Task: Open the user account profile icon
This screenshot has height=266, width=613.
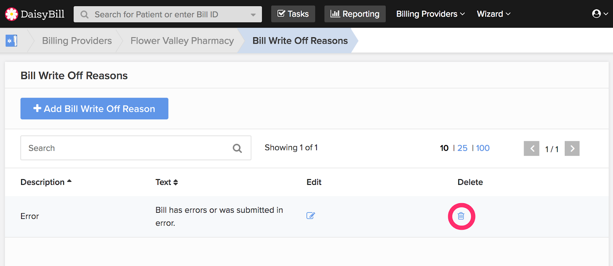Action: 597,14
